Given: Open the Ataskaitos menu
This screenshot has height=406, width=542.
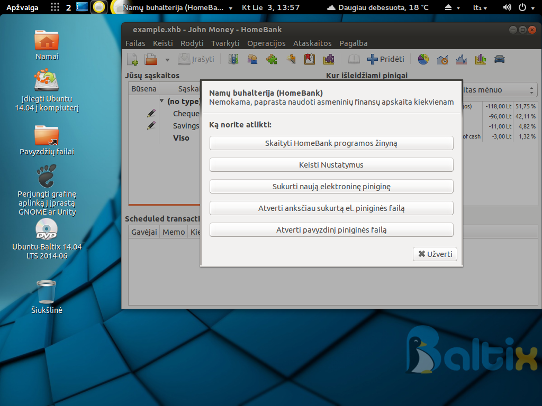Looking at the screenshot, I should click(x=312, y=43).
